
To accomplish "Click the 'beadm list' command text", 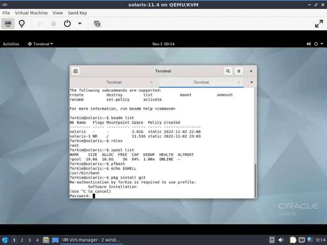I will (122, 118).
